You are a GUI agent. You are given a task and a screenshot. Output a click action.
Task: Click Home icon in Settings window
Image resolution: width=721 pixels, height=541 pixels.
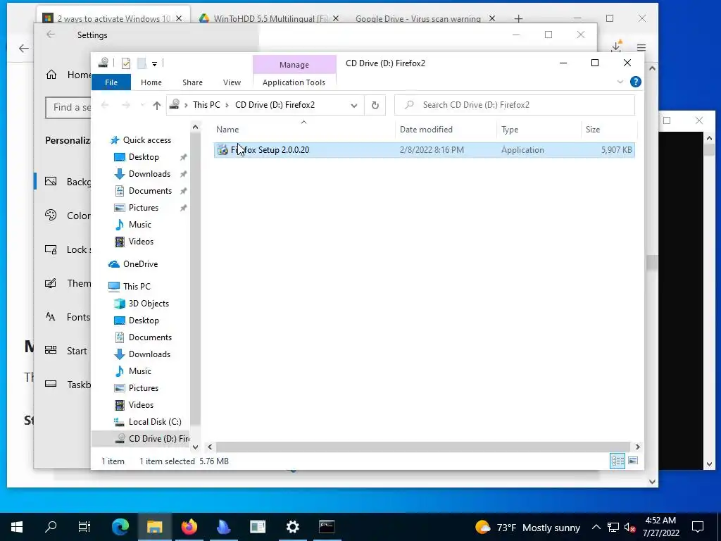[51, 75]
